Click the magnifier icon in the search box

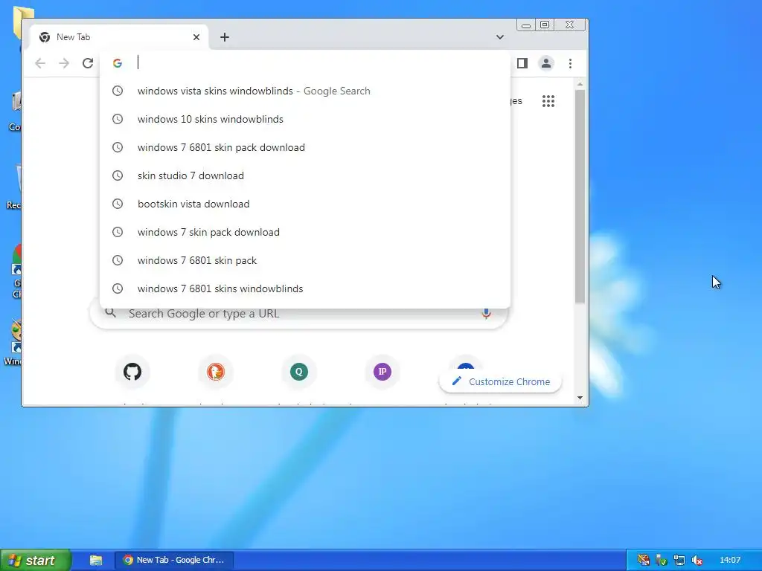point(111,313)
